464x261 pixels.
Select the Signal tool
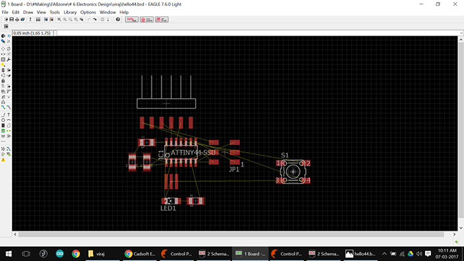point(9,130)
